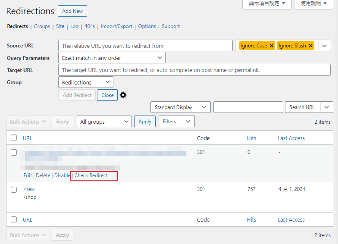The image size is (338, 244).
Task: Expand the Filters chevron
Action: coord(188,122)
